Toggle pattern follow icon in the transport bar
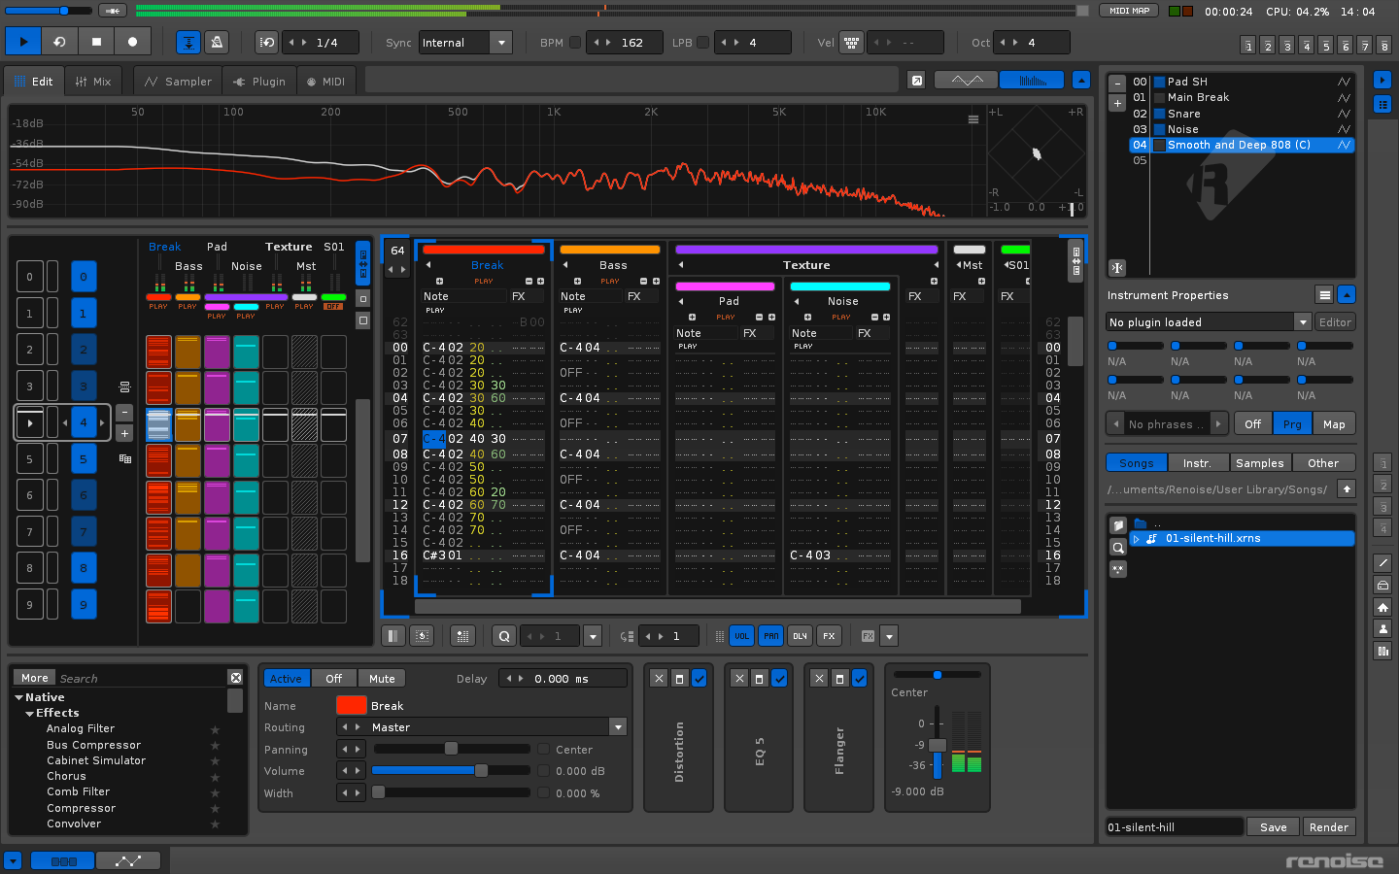Viewport: 1399px width, 874px height. pyautogui.click(x=188, y=42)
